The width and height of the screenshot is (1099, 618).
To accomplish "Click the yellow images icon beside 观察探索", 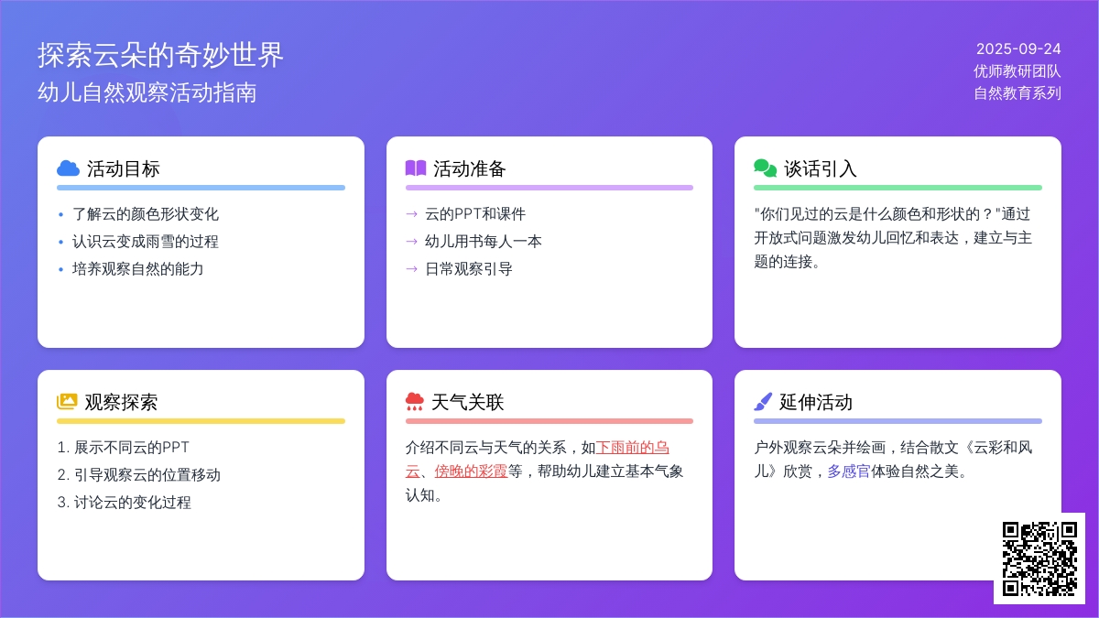I will coord(67,402).
